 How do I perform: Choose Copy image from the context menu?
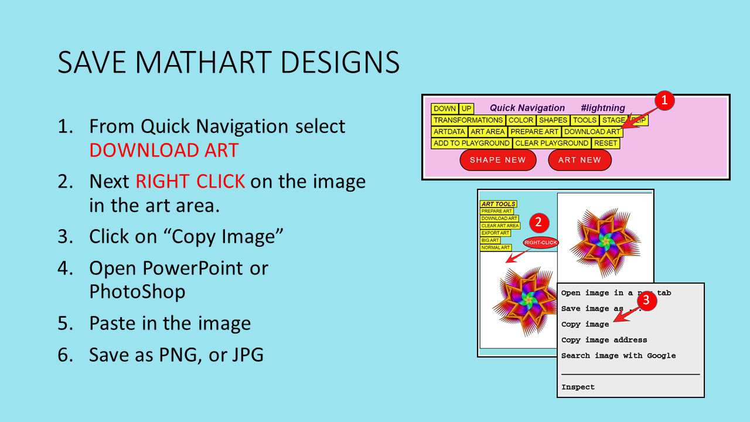click(x=585, y=324)
